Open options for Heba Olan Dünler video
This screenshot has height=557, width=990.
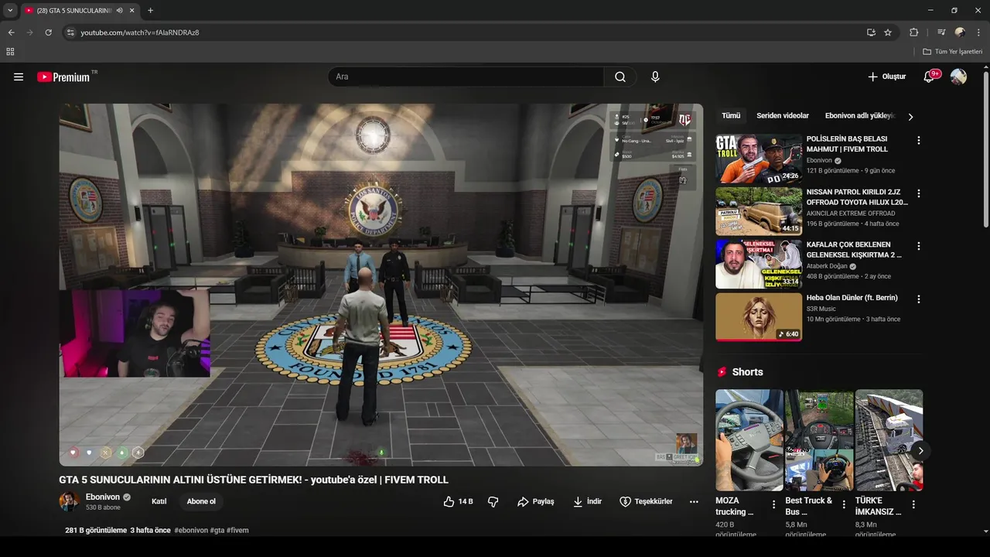point(919,299)
